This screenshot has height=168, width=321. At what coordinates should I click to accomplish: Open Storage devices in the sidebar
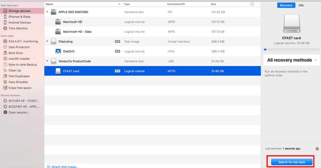click(22, 11)
